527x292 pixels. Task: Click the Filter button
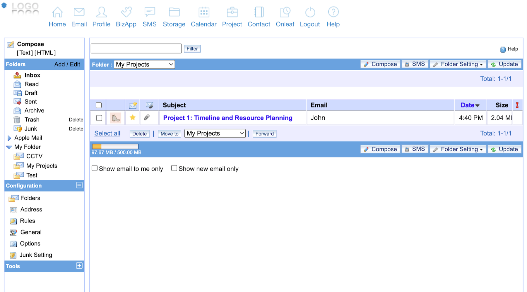click(192, 49)
